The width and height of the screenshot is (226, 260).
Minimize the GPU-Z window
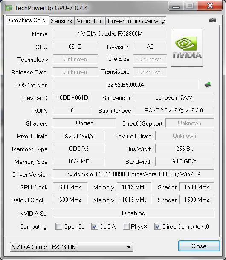tap(176, 6)
